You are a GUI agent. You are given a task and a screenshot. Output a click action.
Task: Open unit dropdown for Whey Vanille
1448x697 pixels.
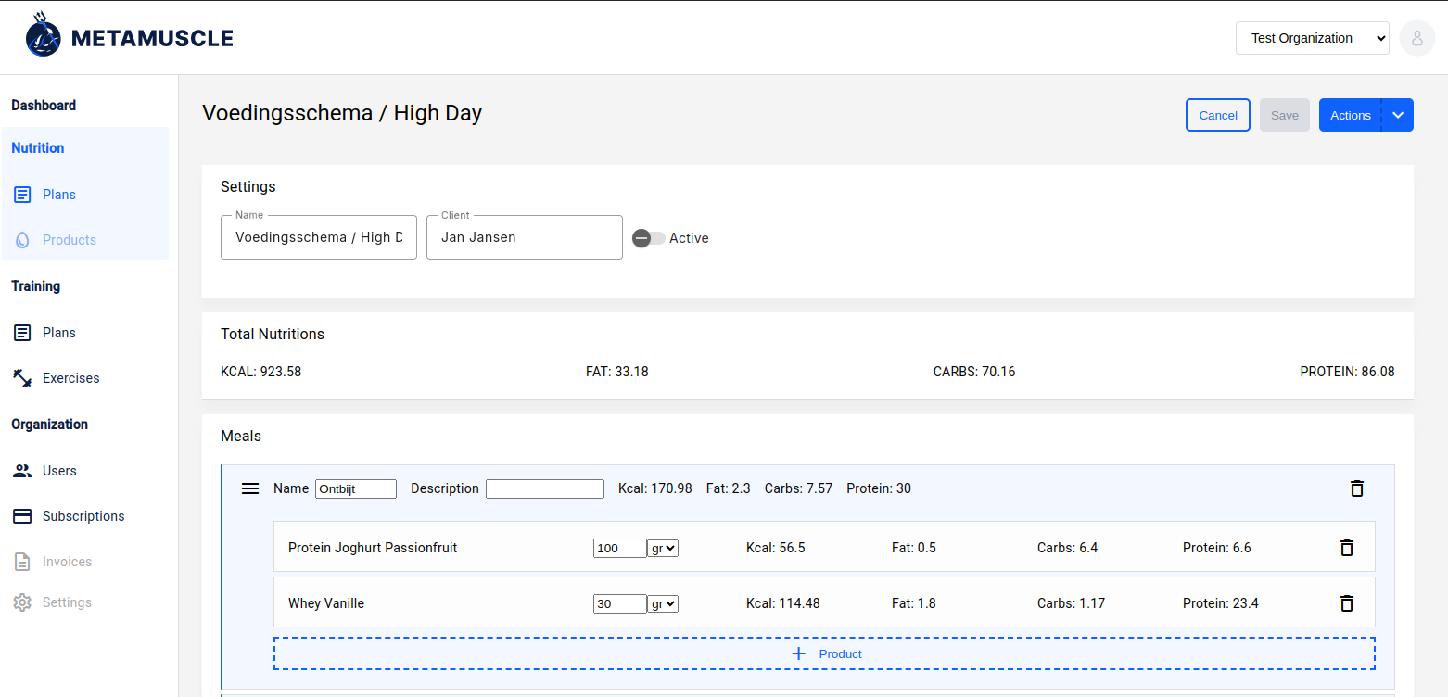(x=663, y=603)
